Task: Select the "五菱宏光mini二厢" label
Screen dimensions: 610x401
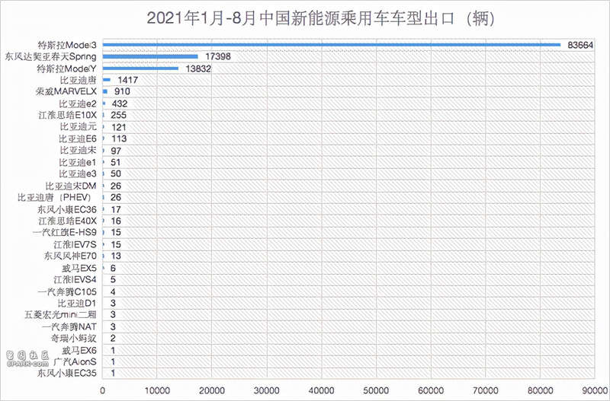Action: pos(60,314)
